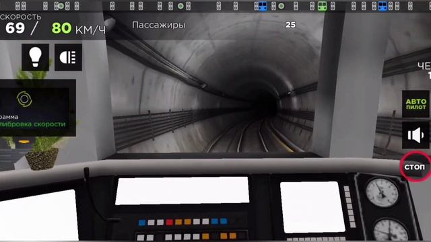The image size is (431, 242).
Task: Select the СКОРОСТЬ label
Action: tap(21, 17)
